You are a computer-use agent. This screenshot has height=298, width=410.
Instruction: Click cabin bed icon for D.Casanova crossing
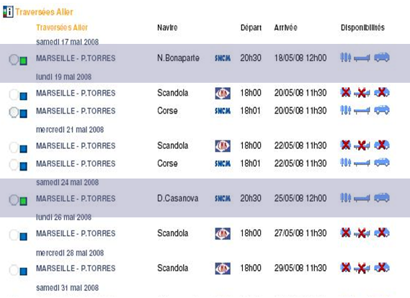coord(362,198)
